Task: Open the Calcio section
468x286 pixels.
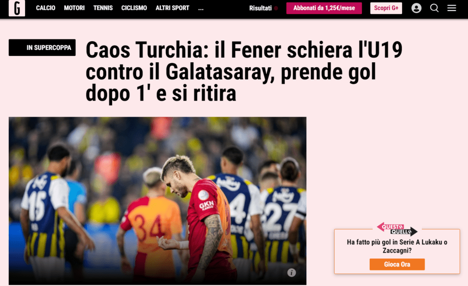Action: 46,8
